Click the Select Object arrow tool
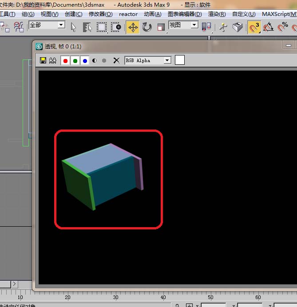297x307 pixels. click(74, 27)
